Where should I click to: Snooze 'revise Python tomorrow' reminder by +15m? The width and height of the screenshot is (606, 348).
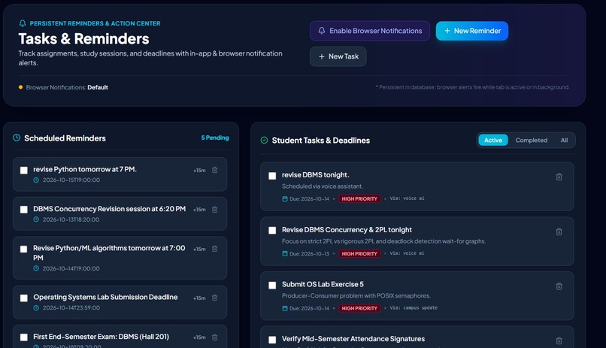[199, 171]
